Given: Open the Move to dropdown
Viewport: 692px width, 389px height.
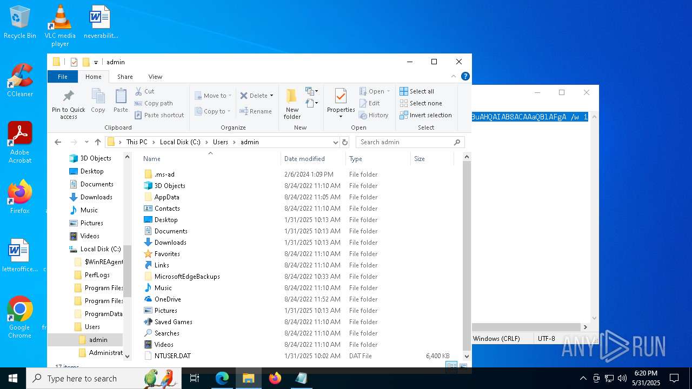Looking at the screenshot, I should coord(214,96).
